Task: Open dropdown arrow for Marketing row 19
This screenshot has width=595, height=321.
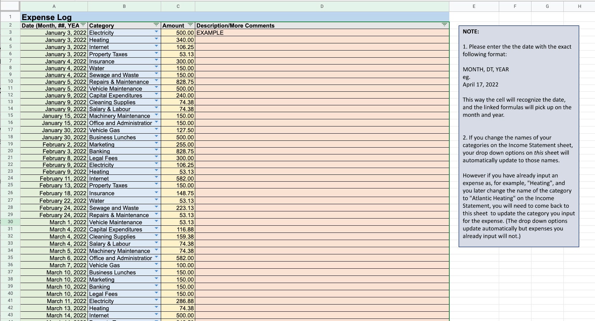Action: tap(156, 144)
